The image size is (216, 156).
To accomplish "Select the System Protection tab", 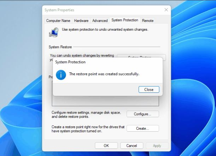I will click(x=125, y=20).
